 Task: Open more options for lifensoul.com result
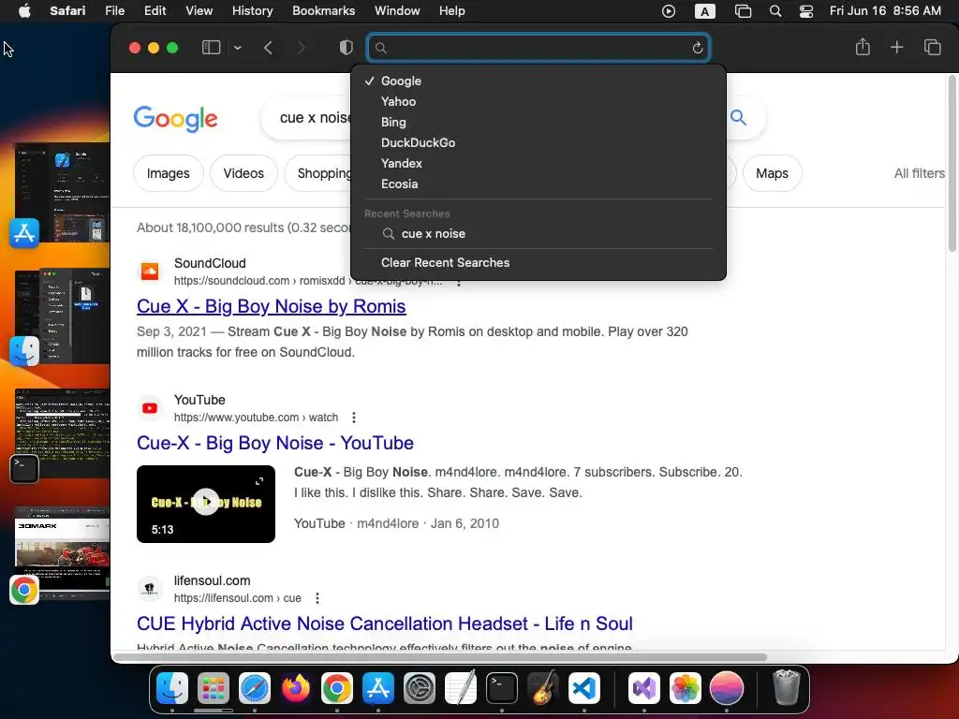pos(317,598)
